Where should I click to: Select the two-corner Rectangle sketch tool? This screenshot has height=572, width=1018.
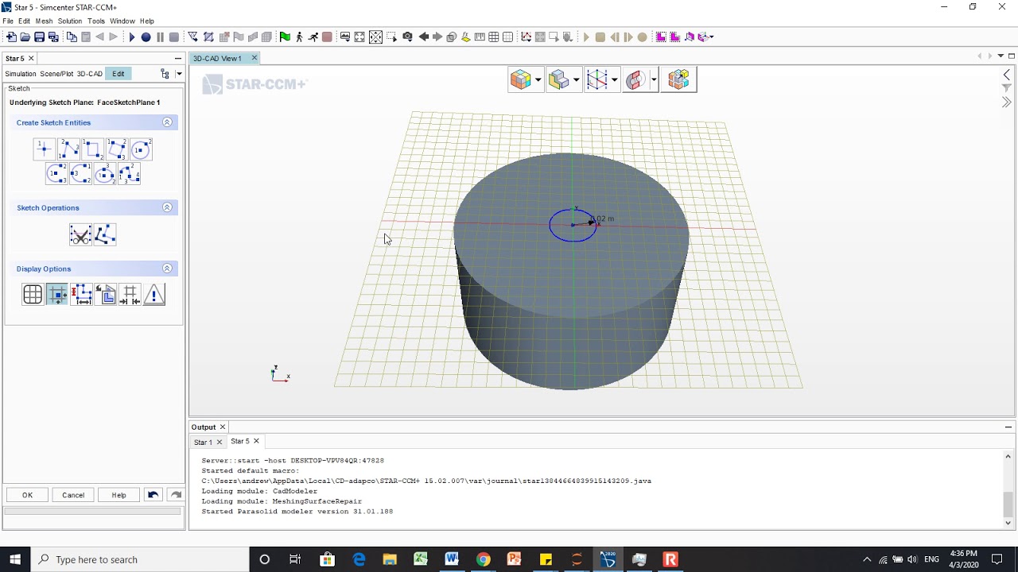(92, 149)
